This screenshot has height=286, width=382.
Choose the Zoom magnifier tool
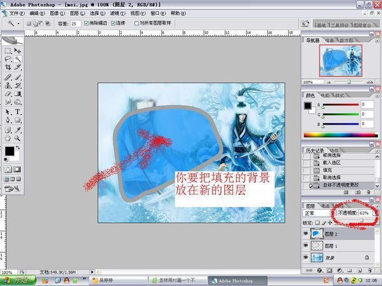(18, 138)
